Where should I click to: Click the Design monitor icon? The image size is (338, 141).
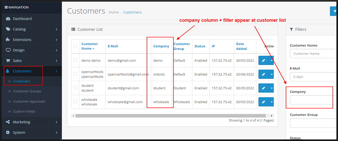click(x=8, y=50)
